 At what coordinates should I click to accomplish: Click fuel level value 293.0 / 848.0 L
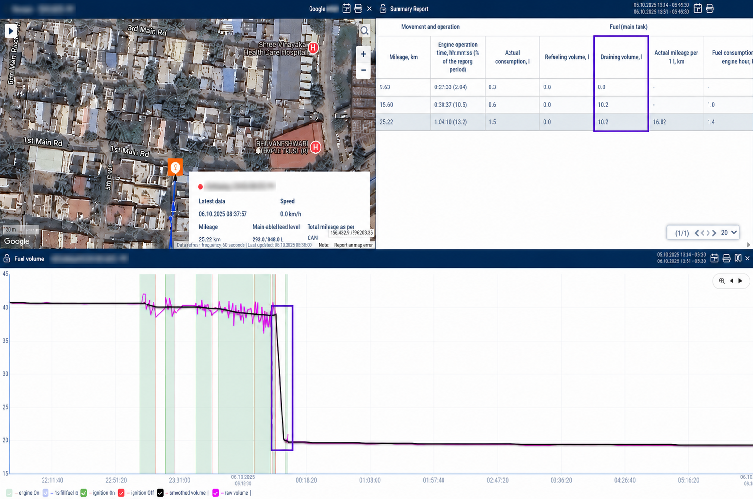[x=267, y=239]
